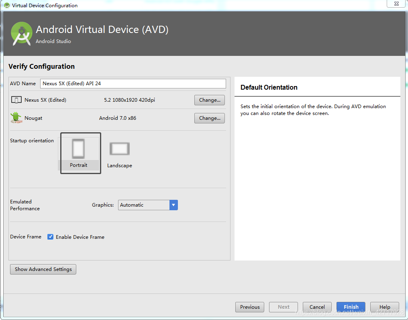Click the title bar Android Studio icon
This screenshot has width=408, height=320.
point(7,5)
